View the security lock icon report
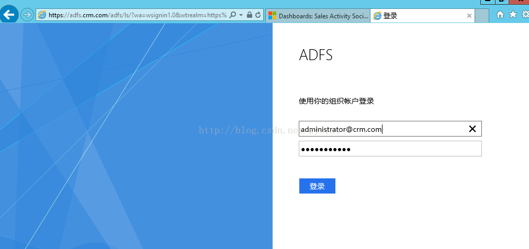The height and width of the screenshot is (249, 529). pos(249,15)
